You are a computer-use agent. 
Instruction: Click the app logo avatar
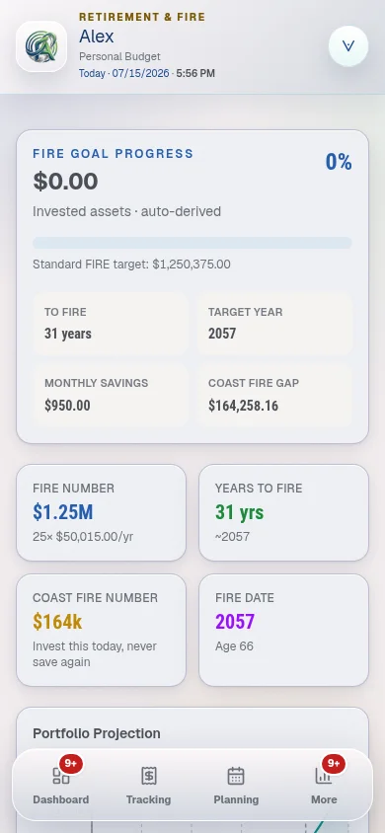41,46
